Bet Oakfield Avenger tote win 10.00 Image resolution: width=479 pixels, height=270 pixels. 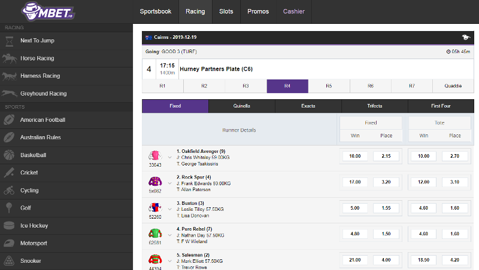tap(424, 156)
